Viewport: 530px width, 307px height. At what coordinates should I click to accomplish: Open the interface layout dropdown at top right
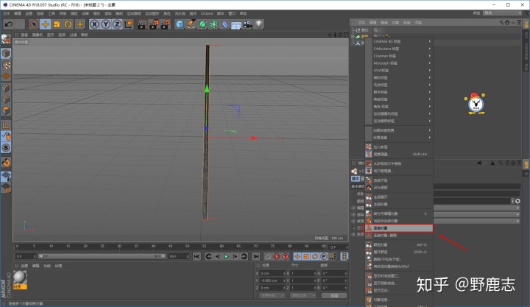click(x=502, y=13)
